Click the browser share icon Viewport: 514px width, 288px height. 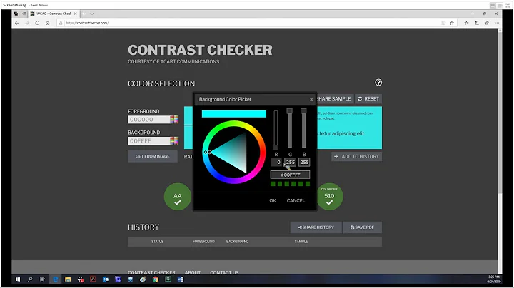487,23
